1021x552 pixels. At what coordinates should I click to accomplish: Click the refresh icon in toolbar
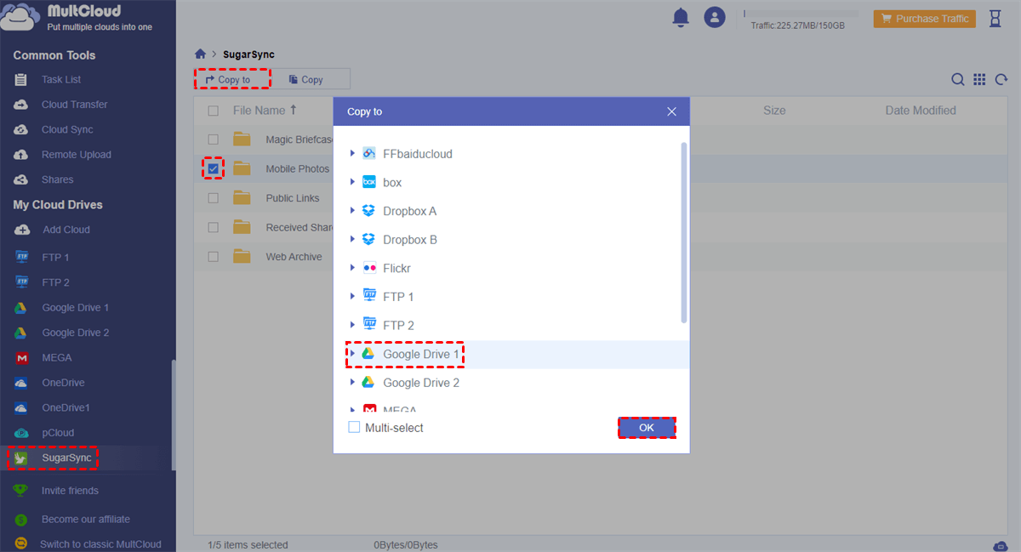[x=1001, y=79]
